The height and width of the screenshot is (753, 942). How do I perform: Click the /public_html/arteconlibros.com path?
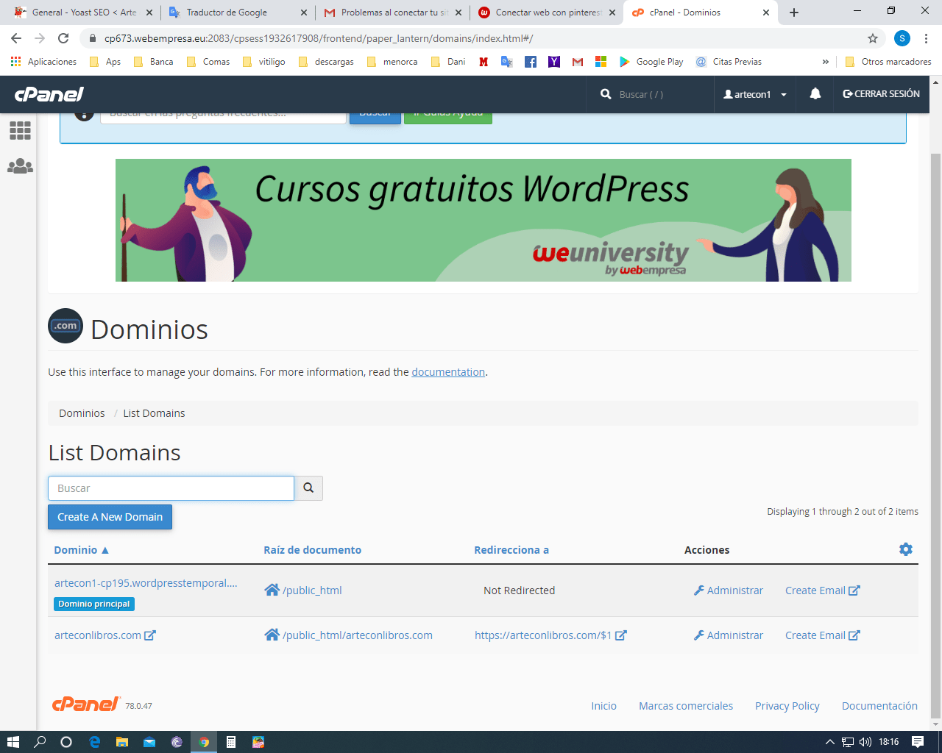[x=358, y=635]
